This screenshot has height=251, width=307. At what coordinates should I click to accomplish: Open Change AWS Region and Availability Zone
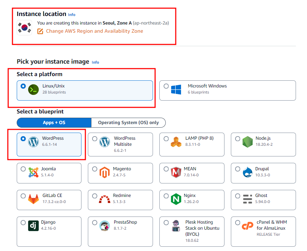click(x=94, y=31)
